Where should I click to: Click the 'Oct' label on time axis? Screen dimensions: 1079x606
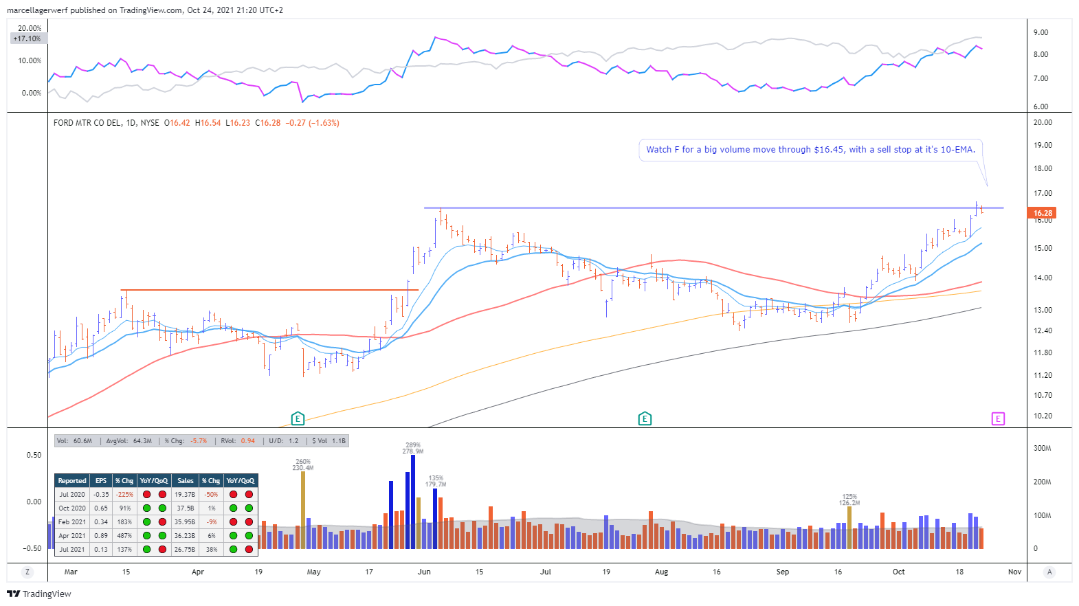(899, 572)
